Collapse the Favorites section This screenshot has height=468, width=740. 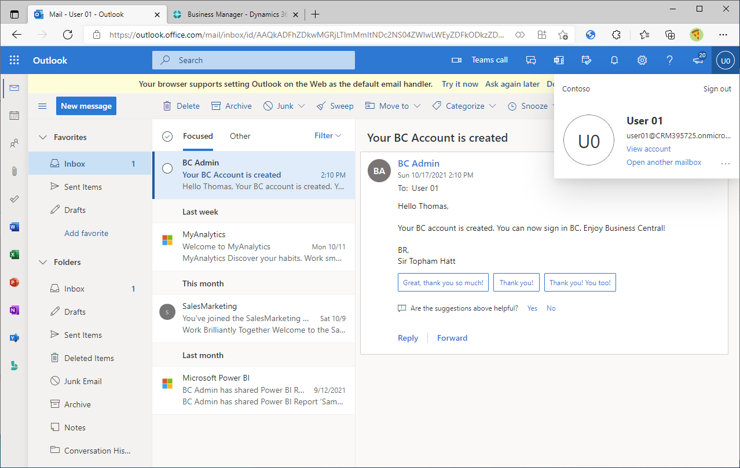click(x=43, y=137)
